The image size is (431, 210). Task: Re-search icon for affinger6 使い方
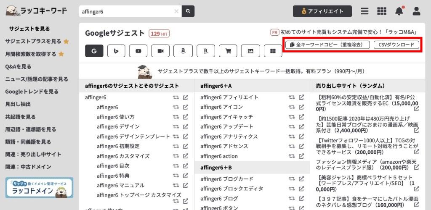click(176, 117)
